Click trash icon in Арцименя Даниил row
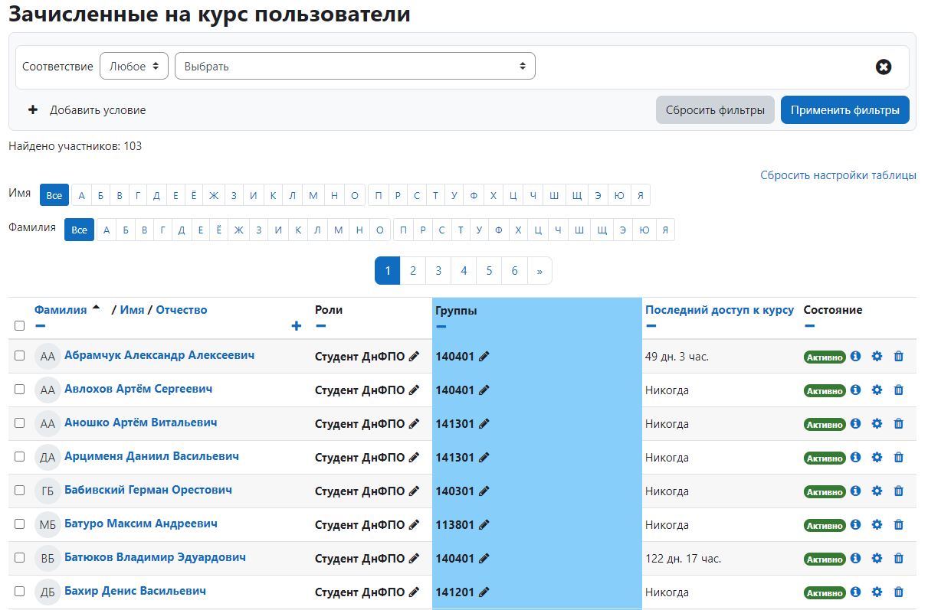The width and height of the screenshot is (928, 610). point(899,458)
